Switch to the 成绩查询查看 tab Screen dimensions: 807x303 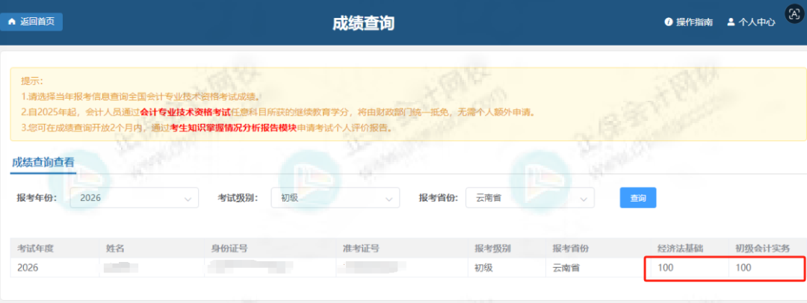point(43,163)
